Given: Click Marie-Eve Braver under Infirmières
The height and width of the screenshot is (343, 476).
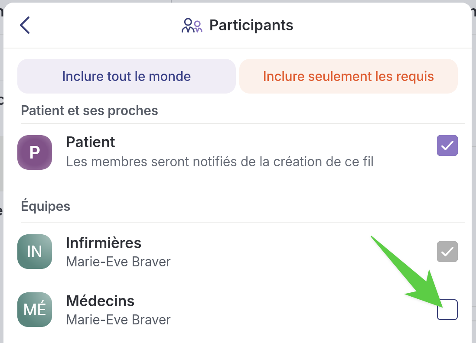Looking at the screenshot, I should tap(118, 262).
